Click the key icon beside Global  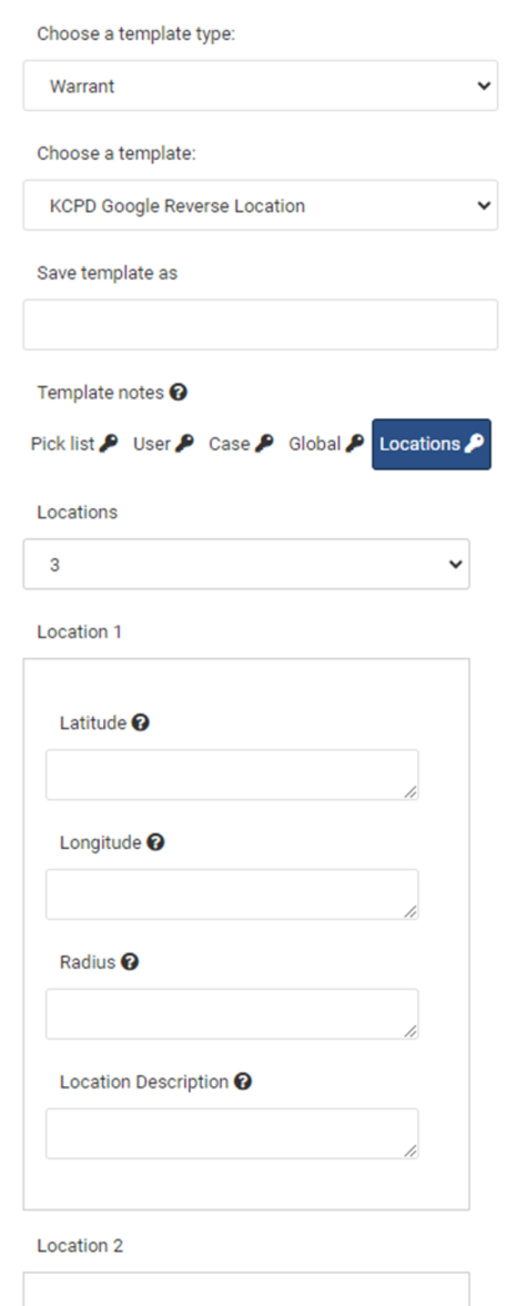tap(356, 444)
